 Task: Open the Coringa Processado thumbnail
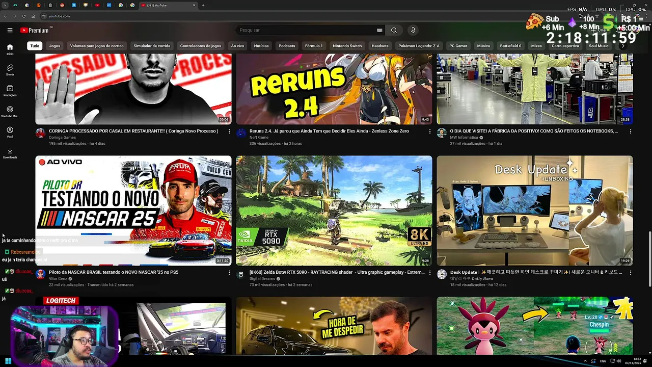(x=133, y=89)
